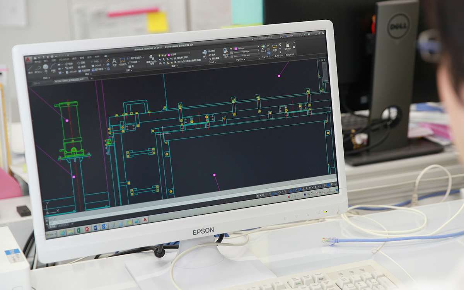The height and width of the screenshot is (290, 464).
Task: Open Outlook from the taskbar
Action: (x=104, y=226)
